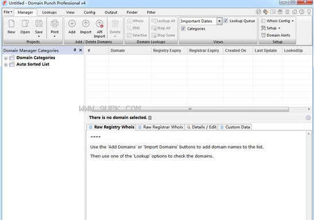Image resolution: width=314 pixels, height=220 pixels.
Task: Pin the Domain Manager Categories panel
Action: (x=75, y=50)
